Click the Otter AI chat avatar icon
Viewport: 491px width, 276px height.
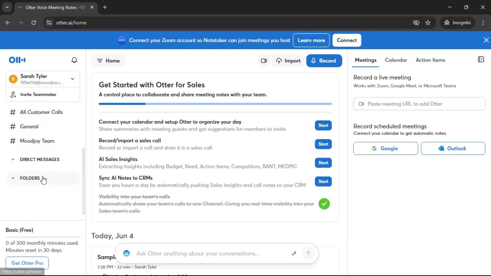(126, 254)
